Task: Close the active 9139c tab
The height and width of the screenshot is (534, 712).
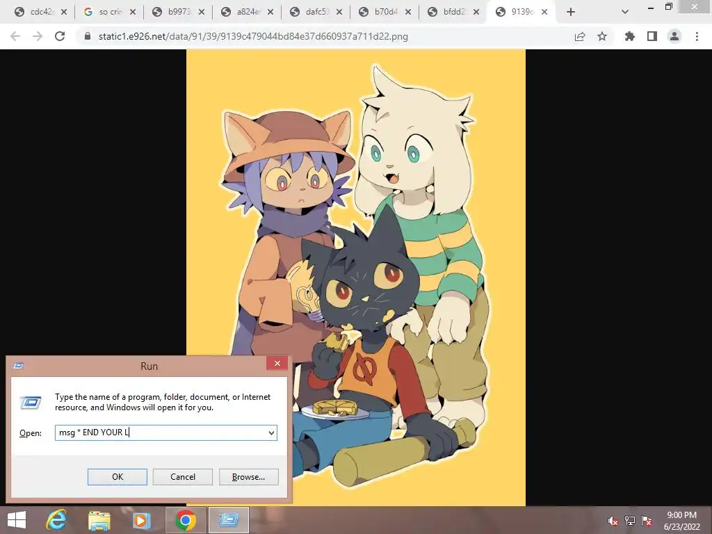Action: pyautogui.click(x=544, y=12)
